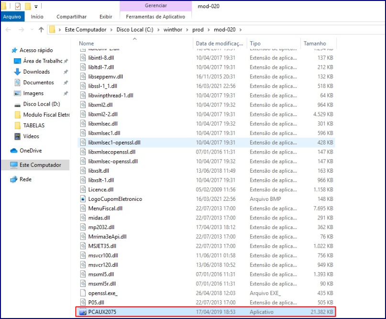
Task: Select the msvcr120.dll file name
Action: click(x=103, y=265)
